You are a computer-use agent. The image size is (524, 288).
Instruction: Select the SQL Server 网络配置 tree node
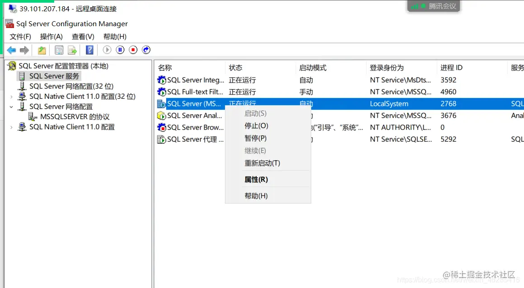click(61, 107)
